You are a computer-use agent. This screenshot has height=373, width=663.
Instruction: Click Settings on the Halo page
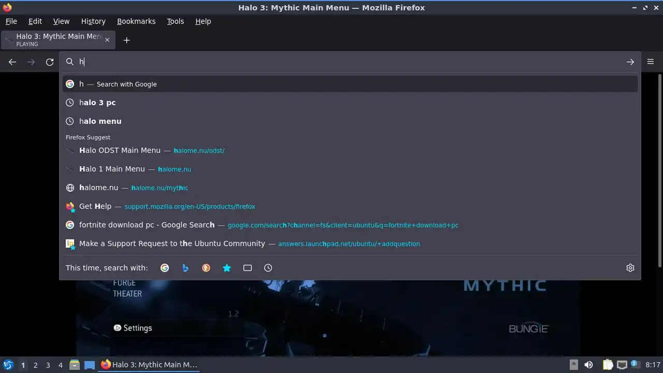coord(138,328)
